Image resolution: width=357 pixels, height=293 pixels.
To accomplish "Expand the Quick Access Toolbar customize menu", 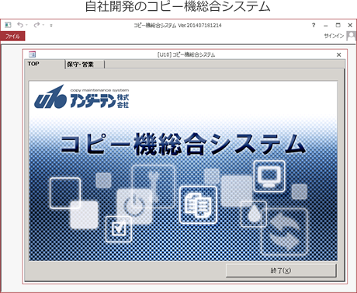I will (51, 26).
